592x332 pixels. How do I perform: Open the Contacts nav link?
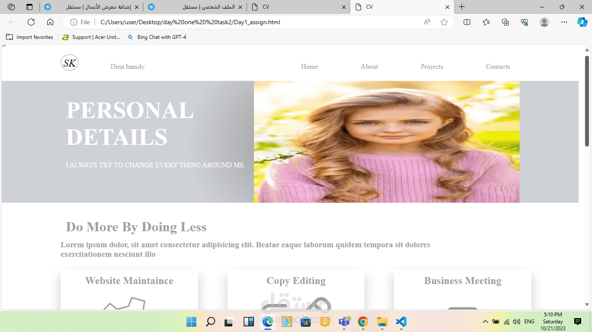(498, 67)
